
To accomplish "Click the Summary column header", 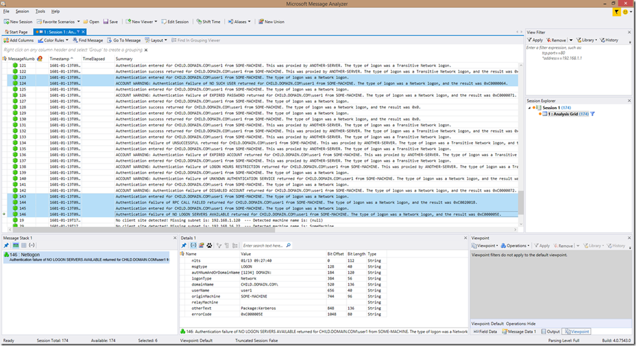I will click(x=124, y=59).
